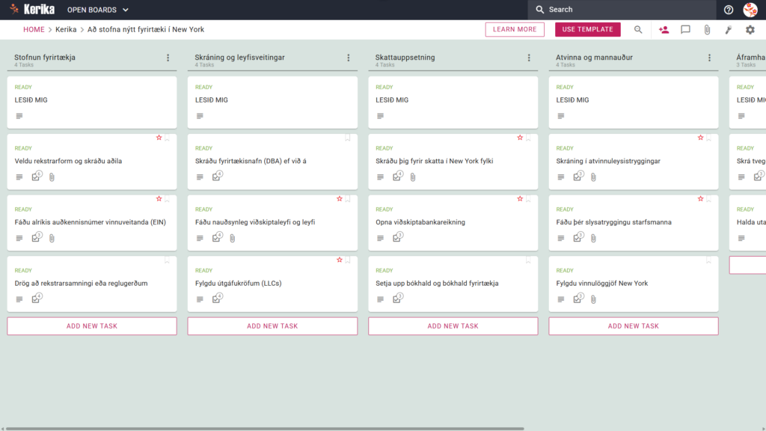The height and width of the screenshot is (431, 766).
Task: Open Stofnun fyrirtækja column options menu
Action: [168, 58]
